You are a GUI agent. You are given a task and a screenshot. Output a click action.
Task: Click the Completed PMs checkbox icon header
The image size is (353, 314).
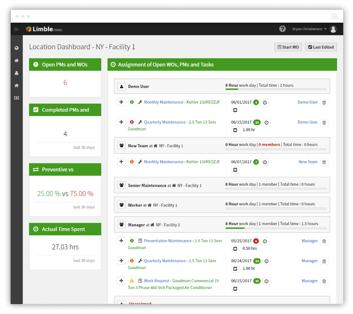(x=36, y=110)
